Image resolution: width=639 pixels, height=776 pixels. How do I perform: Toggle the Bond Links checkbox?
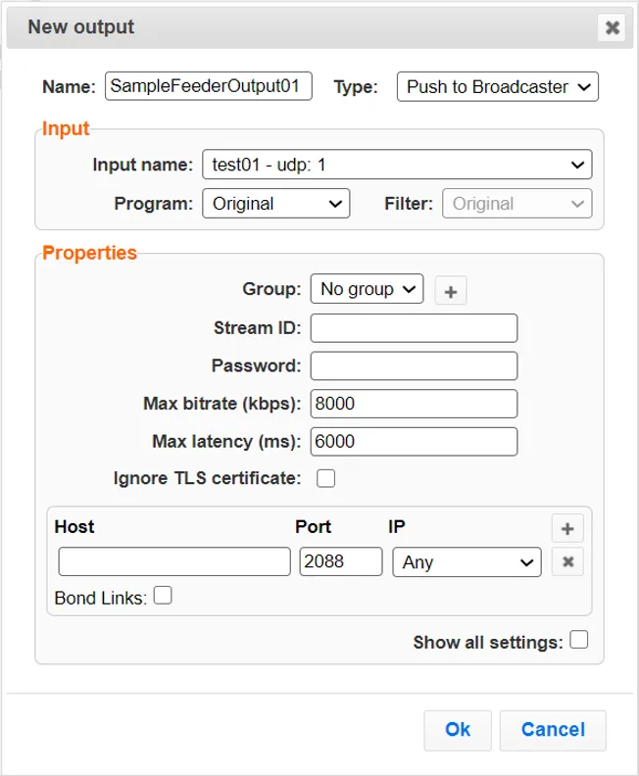click(163, 596)
